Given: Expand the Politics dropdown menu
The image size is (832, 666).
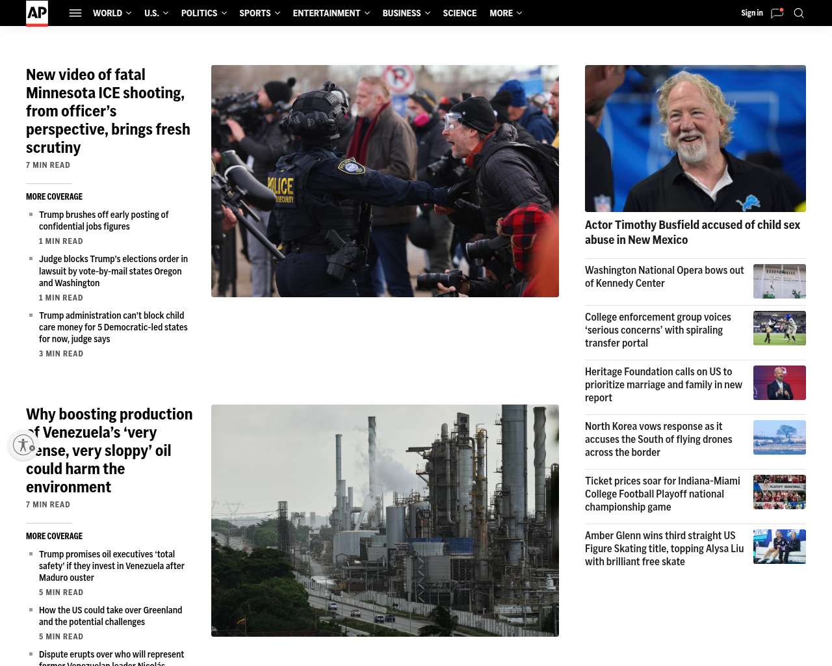Looking at the screenshot, I should pos(203,13).
